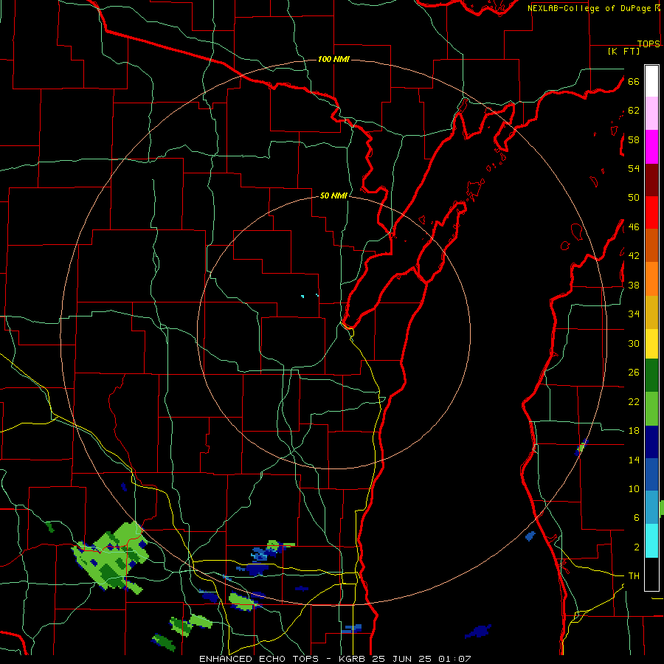Click the 'NEXLAB-College of DuPage' text
The image size is (664, 664).
point(590,8)
